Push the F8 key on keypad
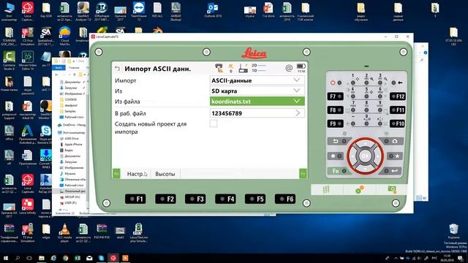 pos(335,110)
